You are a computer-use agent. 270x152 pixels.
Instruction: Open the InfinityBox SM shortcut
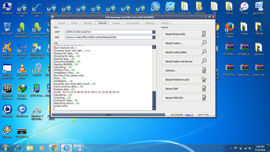[37, 10]
